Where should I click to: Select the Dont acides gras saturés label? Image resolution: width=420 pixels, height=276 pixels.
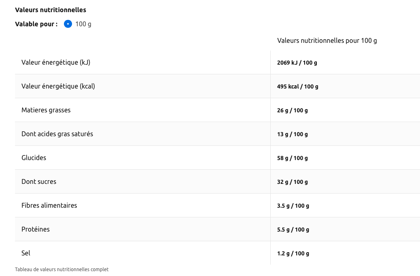[x=57, y=134]
